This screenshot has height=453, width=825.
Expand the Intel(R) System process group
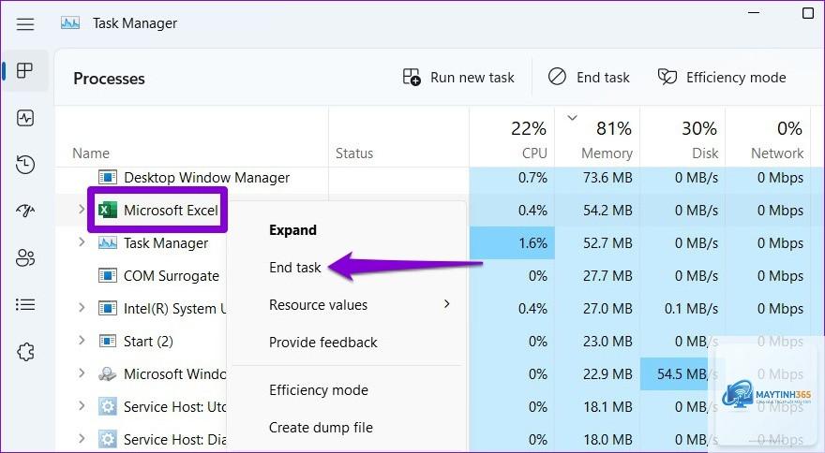(x=82, y=307)
